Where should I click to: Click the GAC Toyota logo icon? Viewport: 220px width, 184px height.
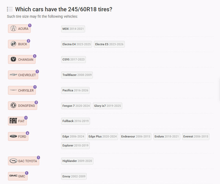pyautogui.click(x=13, y=161)
